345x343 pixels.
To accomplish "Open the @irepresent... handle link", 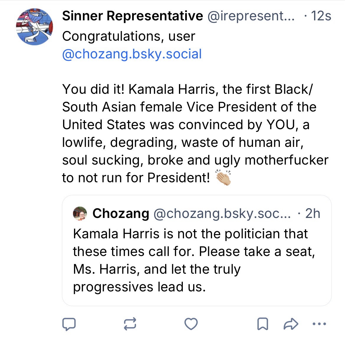I will click(x=251, y=16).
